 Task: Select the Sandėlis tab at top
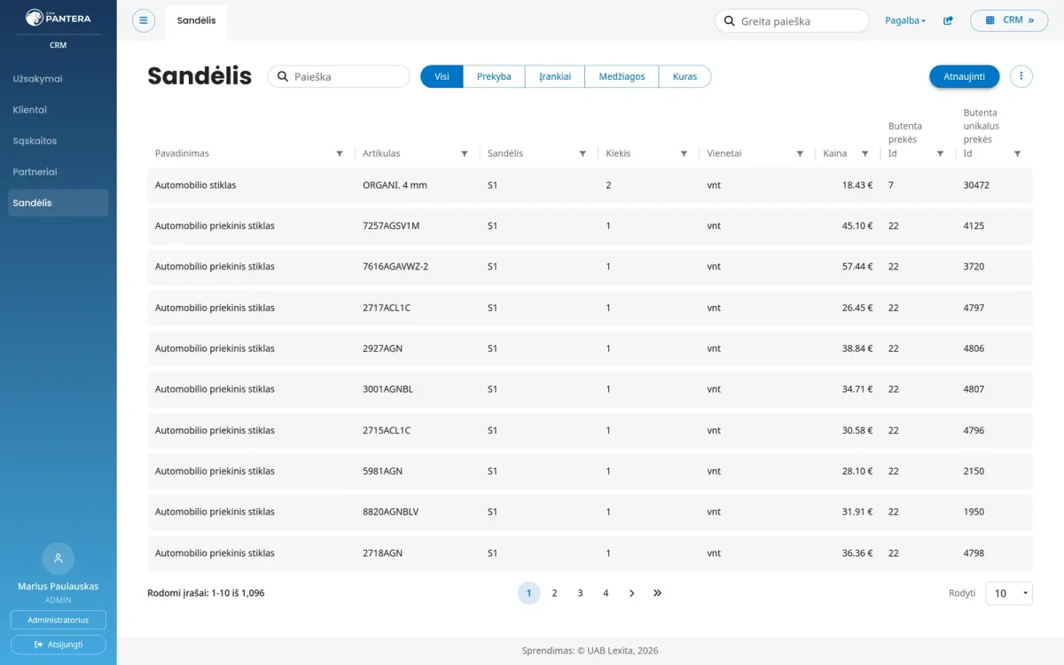[x=196, y=21]
